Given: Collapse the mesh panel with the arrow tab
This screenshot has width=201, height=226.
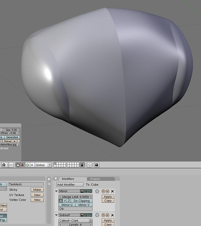Looking at the screenshot, I should click(49, 179).
